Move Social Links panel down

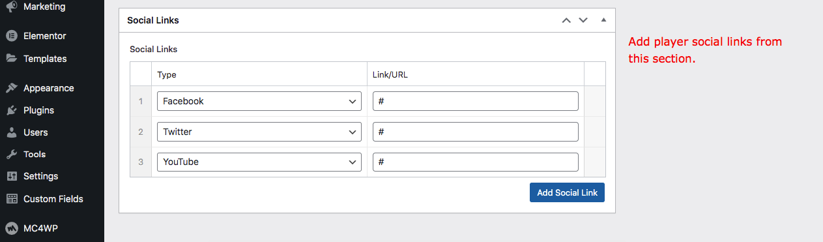(583, 20)
